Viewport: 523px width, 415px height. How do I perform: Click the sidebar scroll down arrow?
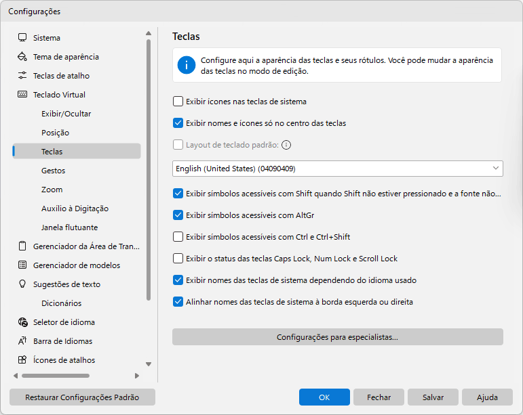pyautogui.click(x=149, y=364)
